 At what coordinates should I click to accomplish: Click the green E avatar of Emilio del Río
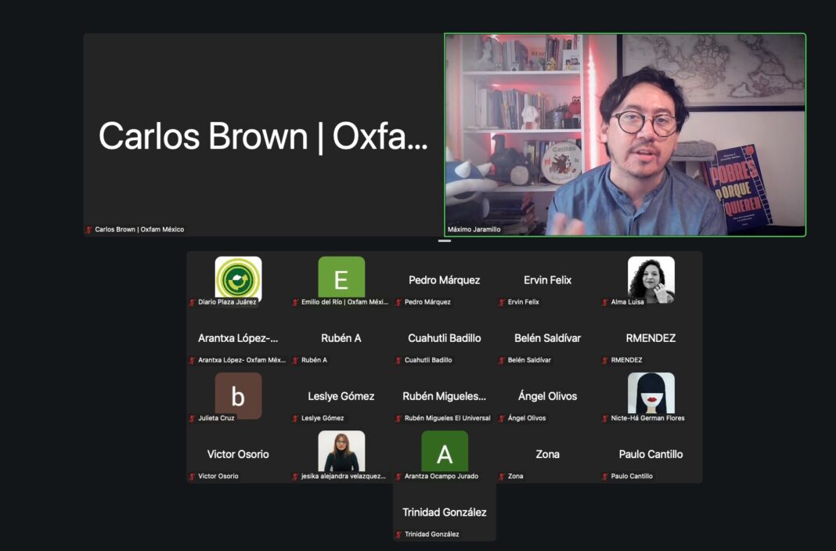(341, 277)
